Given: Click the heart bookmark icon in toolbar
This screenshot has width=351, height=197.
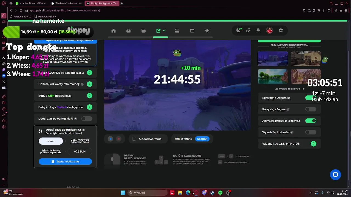Looking at the screenshot, I should coord(329,10).
